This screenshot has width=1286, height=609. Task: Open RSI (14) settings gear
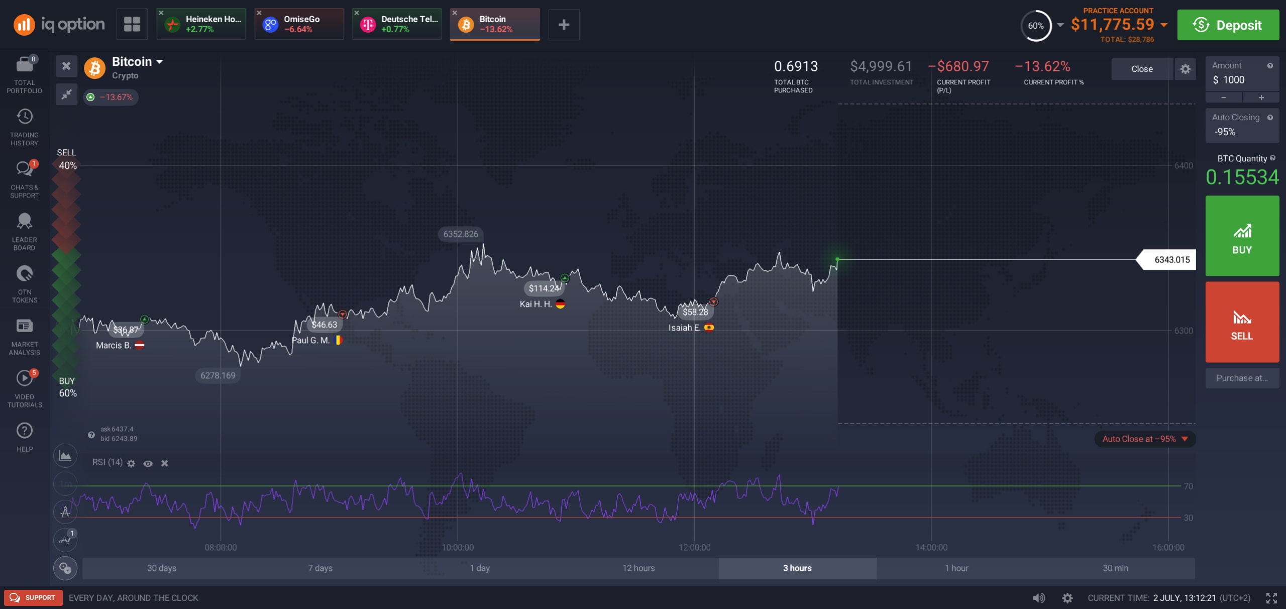(131, 463)
